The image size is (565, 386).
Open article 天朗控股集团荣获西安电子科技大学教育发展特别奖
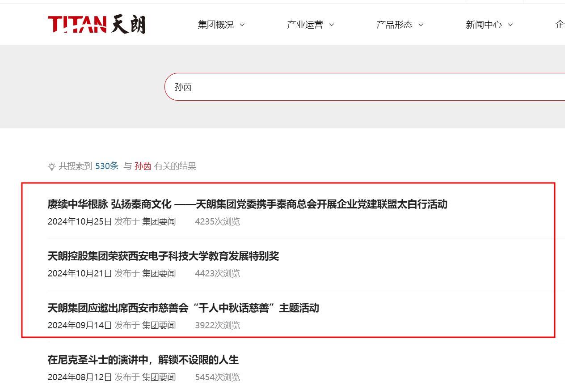(x=163, y=256)
